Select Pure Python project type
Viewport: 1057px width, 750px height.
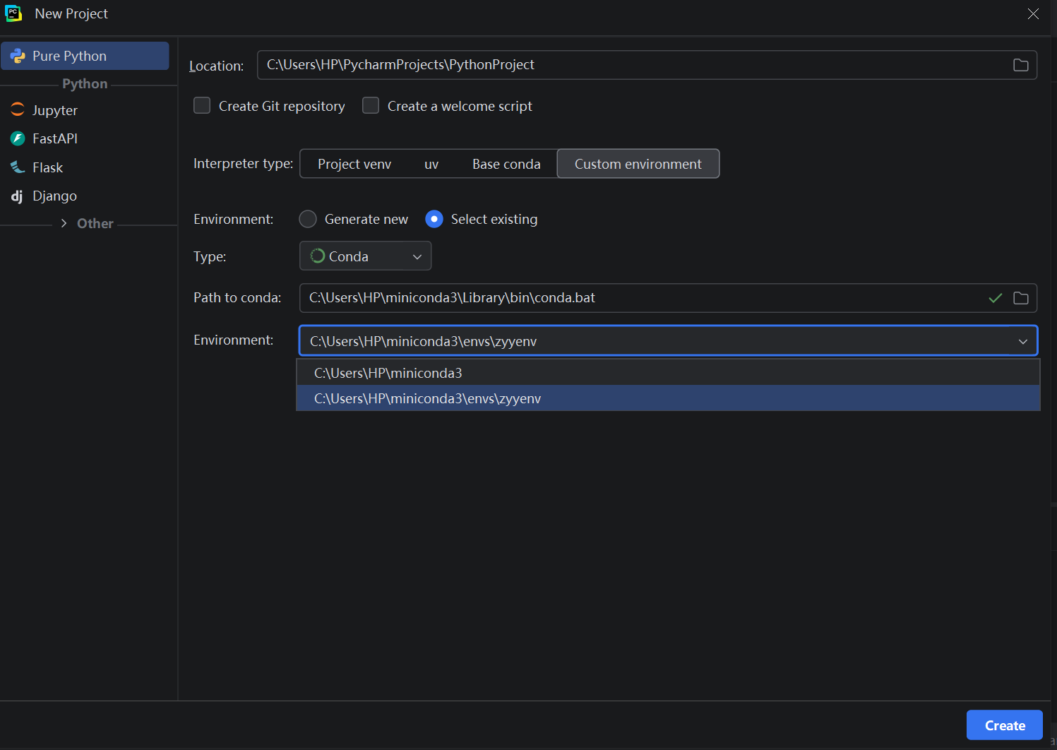click(x=85, y=56)
